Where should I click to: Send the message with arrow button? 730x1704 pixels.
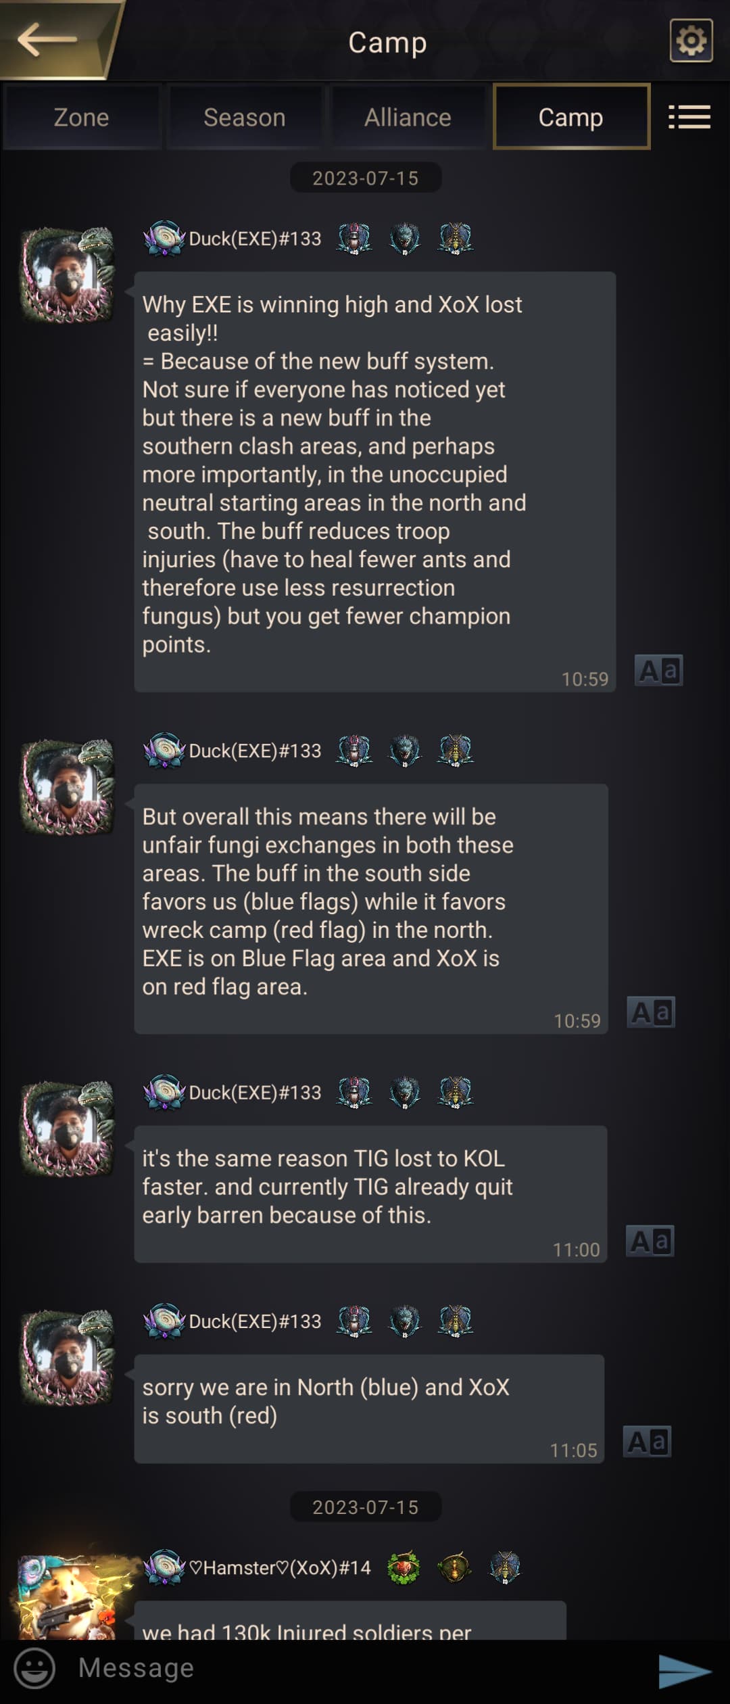coord(685,1670)
